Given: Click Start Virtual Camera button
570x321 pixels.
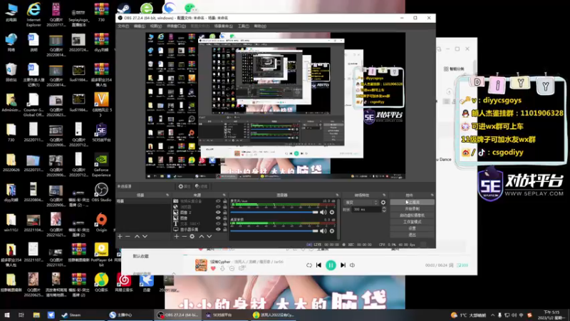Looking at the screenshot, I should (412, 215).
